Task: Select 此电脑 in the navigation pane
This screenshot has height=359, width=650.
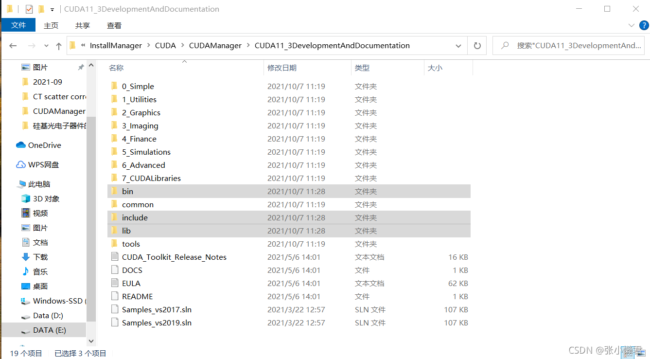Action: [34, 184]
